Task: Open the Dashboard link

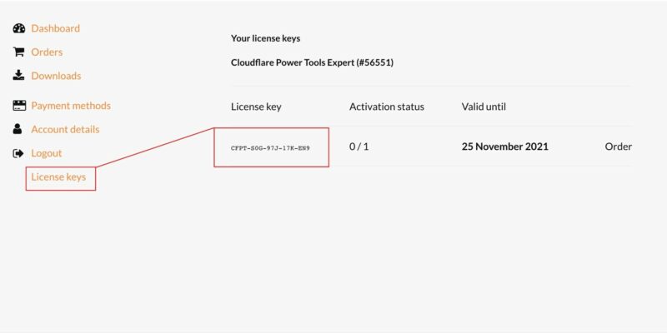Action: pyautogui.click(x=56, y=28)
